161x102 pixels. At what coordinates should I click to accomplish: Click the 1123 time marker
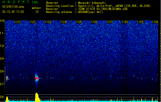coord(48,22)
